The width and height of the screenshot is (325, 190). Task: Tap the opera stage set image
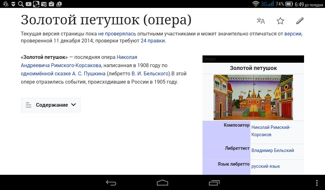pyautogui.click(x=253, y=98)
